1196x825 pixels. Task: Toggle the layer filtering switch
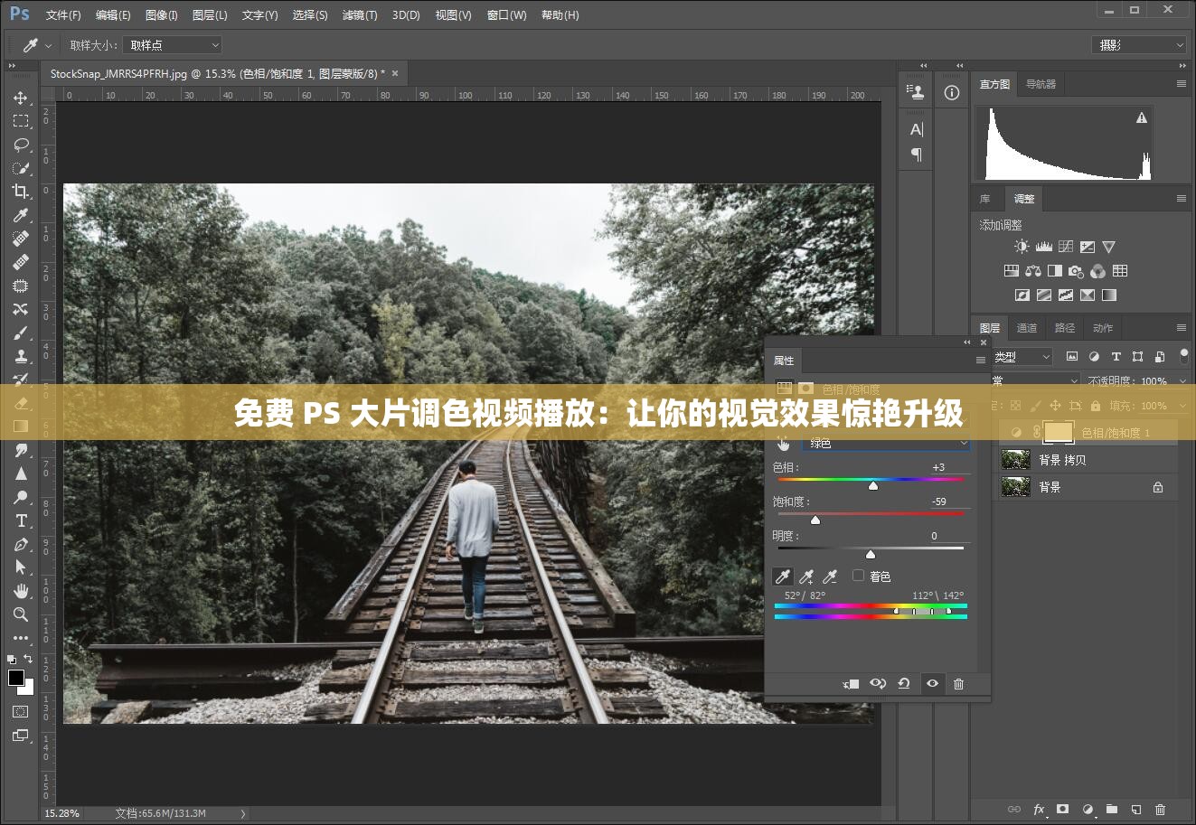point(1184,356)
